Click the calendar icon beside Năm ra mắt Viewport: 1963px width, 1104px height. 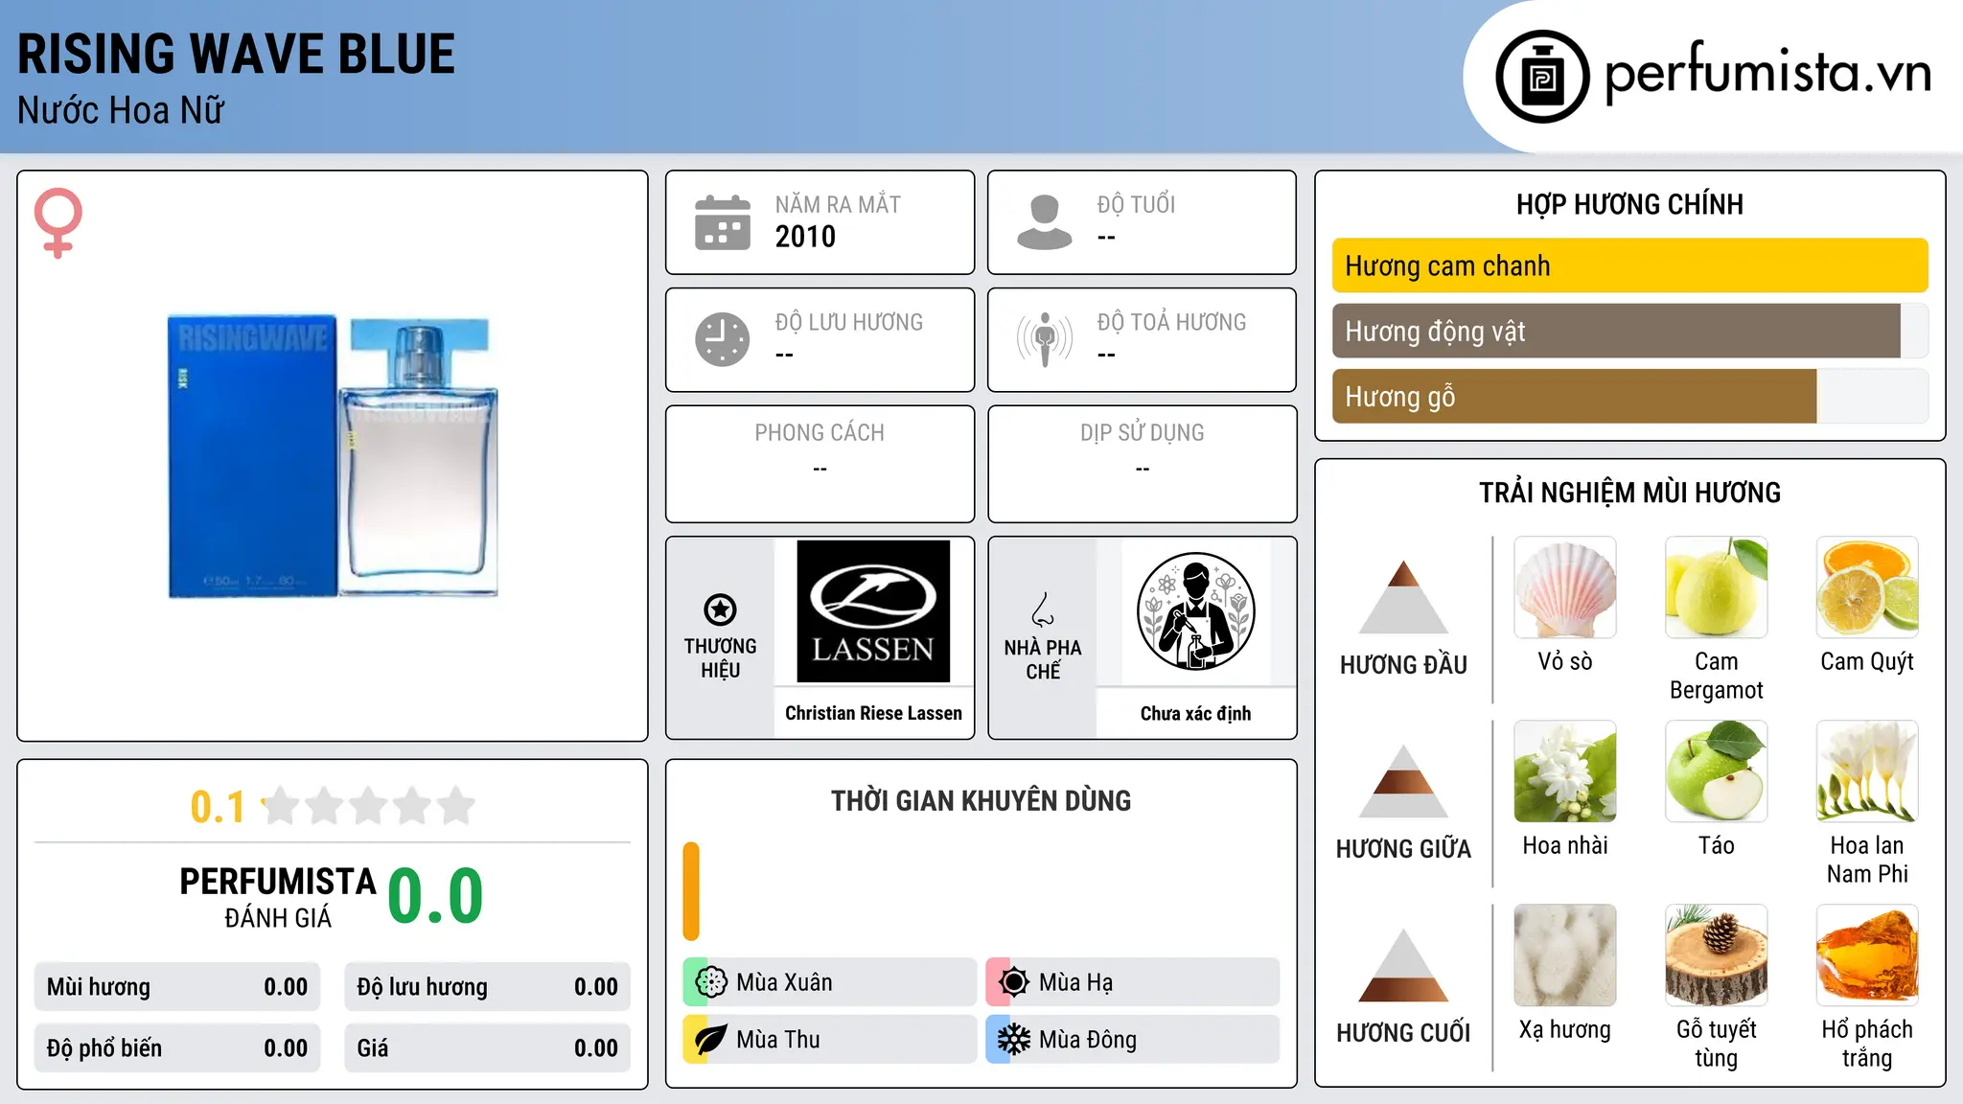click(723, 222)
